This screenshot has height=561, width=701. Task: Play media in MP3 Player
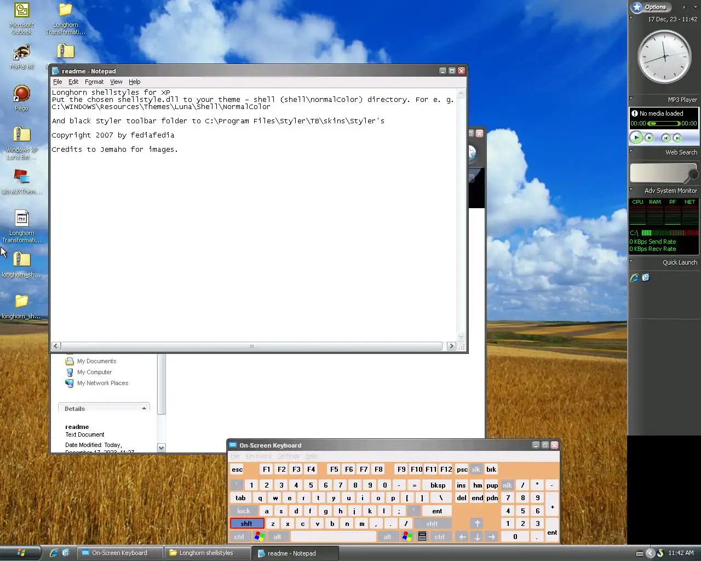tap(636, 138)
